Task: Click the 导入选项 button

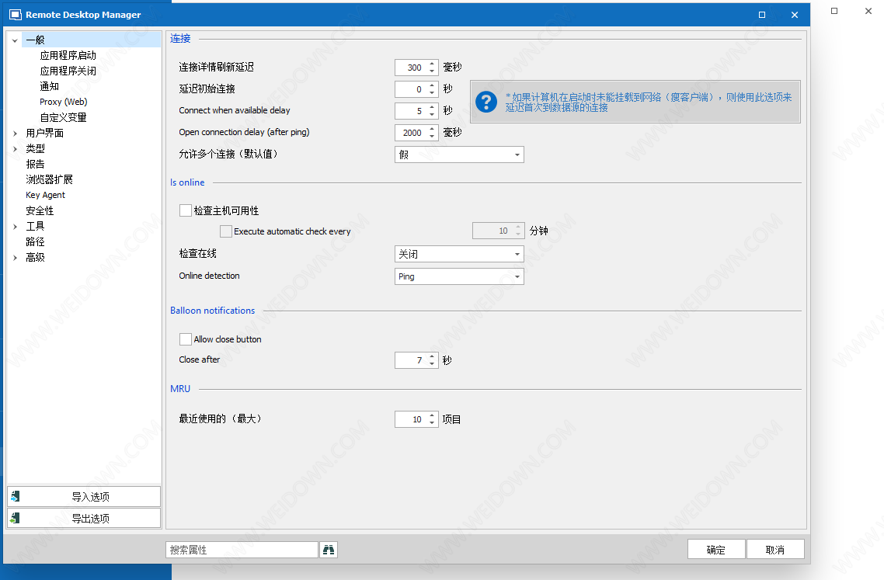Action: [x=84, y=497]
